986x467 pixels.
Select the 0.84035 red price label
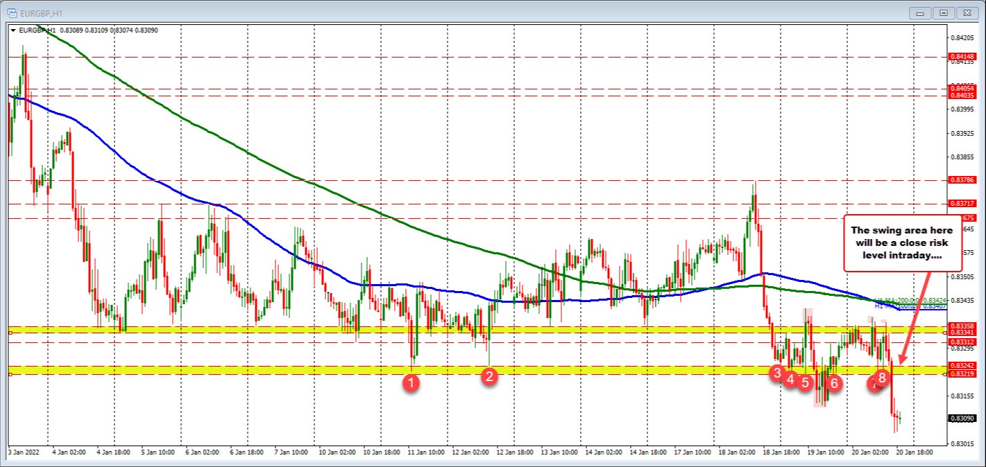point(963,96)
